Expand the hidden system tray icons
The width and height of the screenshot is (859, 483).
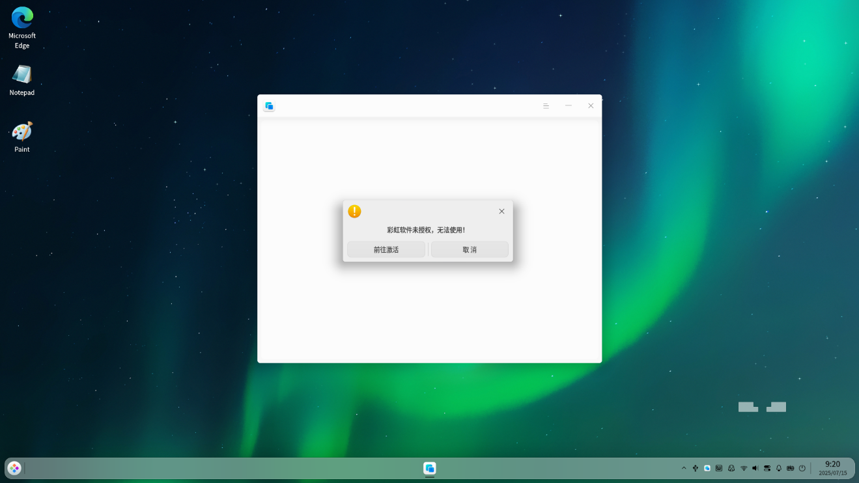pyautogui.click(x=684, y=468)
